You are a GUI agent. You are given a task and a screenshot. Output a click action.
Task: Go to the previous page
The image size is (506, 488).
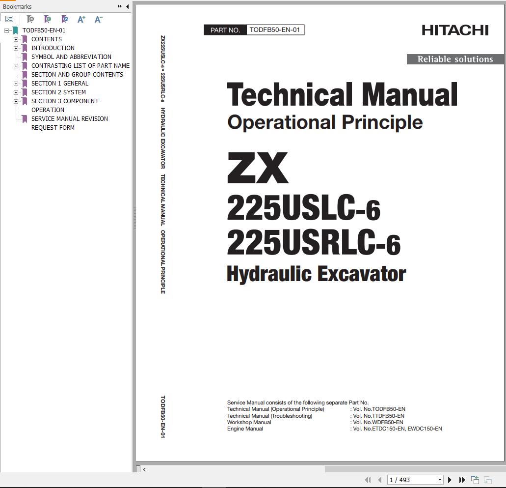click(380, 480)
